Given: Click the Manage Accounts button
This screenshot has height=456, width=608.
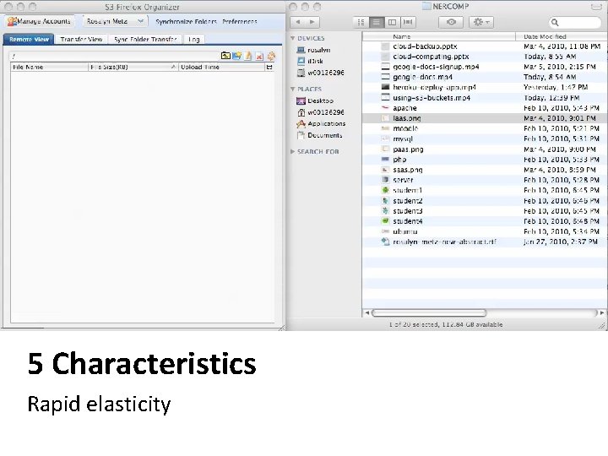Looking at the screenshot, I should pos(39,21).
